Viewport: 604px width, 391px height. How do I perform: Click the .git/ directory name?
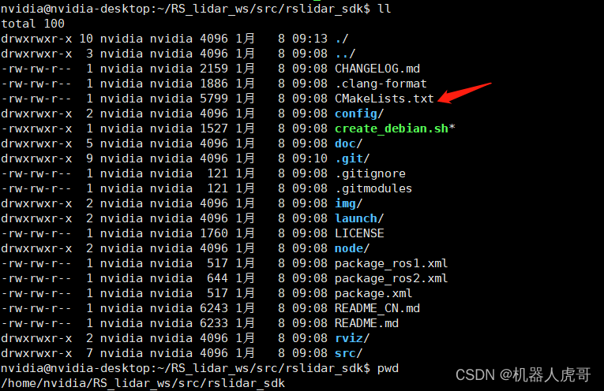[x=351, y=158]
